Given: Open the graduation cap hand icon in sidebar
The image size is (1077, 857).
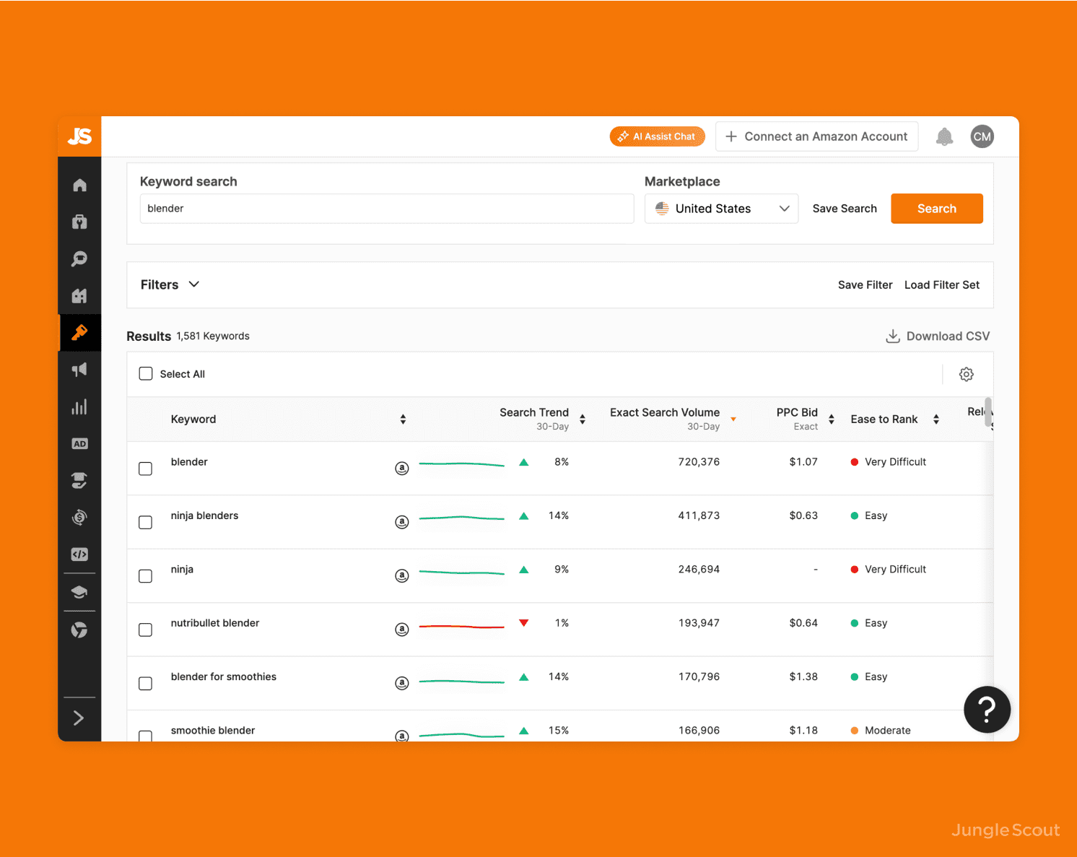Looking at the screenshot, I should (x=79, y=480).
